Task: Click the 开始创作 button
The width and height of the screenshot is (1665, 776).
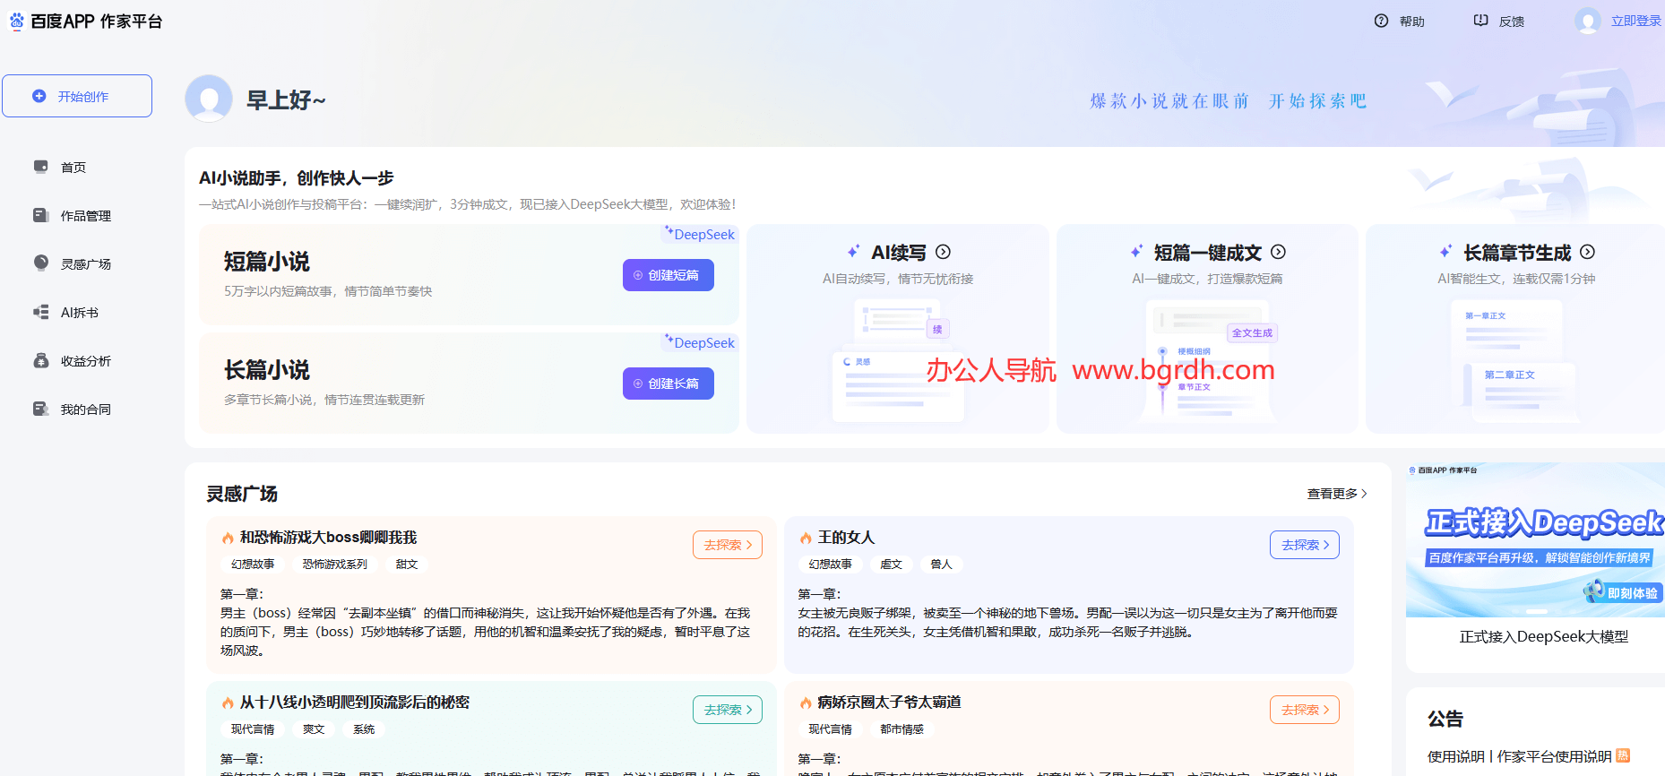Action: 77,96
